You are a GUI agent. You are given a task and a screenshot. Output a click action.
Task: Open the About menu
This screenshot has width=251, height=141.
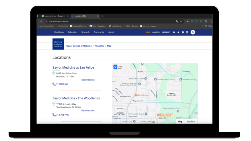[x=111, y=32]
